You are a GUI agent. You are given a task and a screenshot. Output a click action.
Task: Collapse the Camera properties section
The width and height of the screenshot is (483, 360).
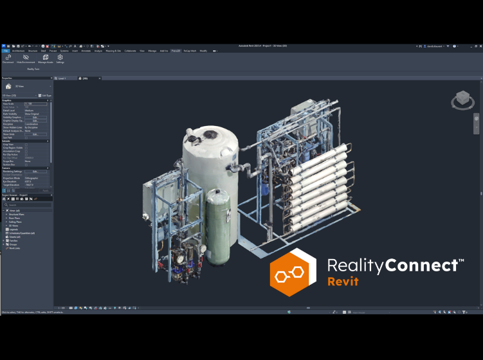tap(48, 168)
